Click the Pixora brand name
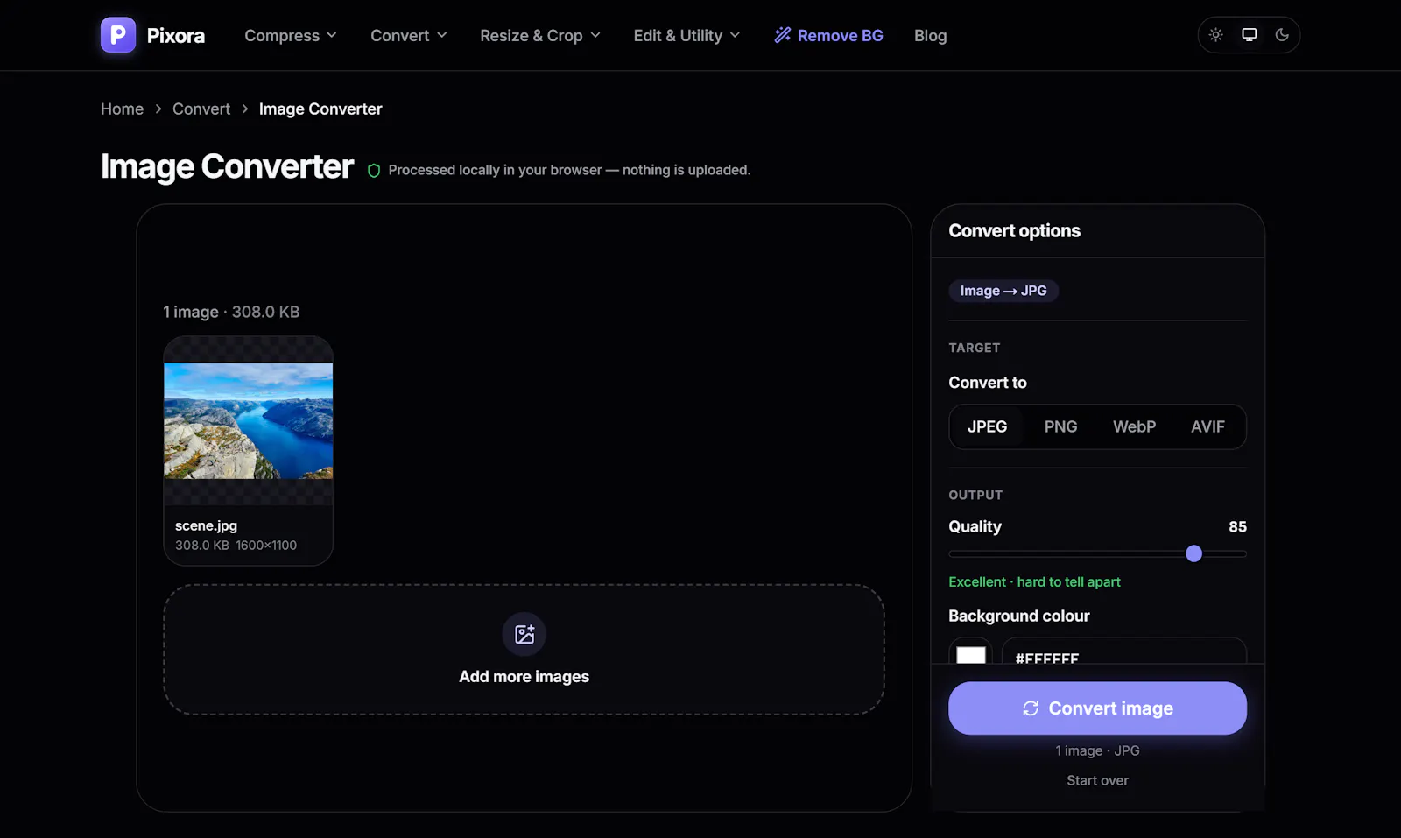1401x838 pixels. tap(176, 36)
